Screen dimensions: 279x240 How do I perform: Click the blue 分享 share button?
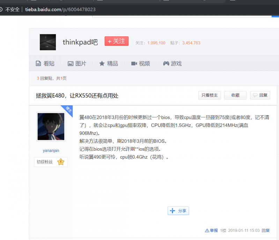point(178,211)
